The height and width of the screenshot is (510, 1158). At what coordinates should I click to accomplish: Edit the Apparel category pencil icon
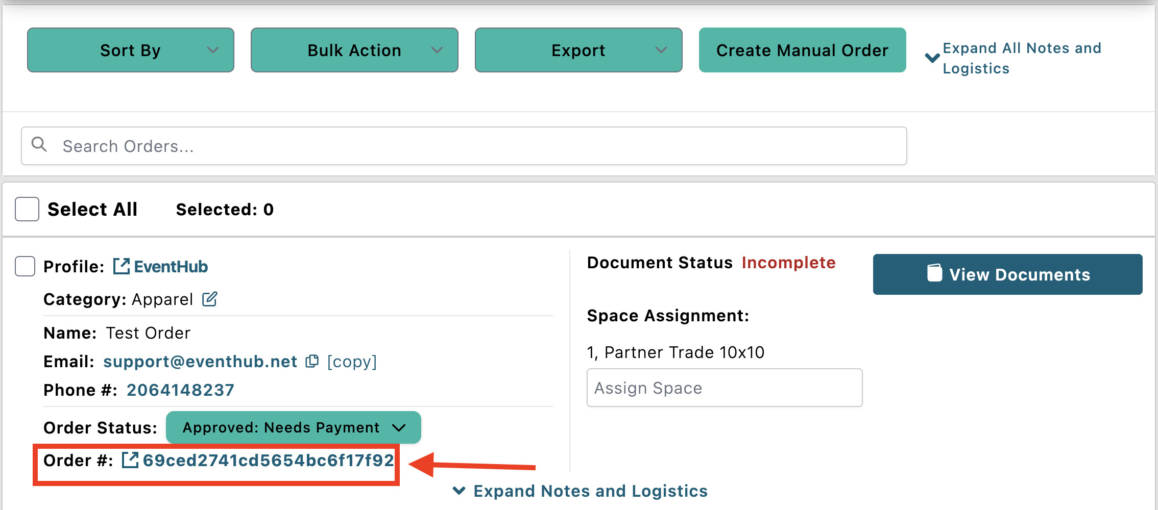(209, 299)
